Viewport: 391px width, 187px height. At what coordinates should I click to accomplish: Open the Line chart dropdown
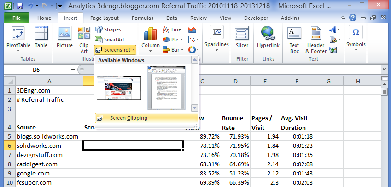(x=174, y=29)
